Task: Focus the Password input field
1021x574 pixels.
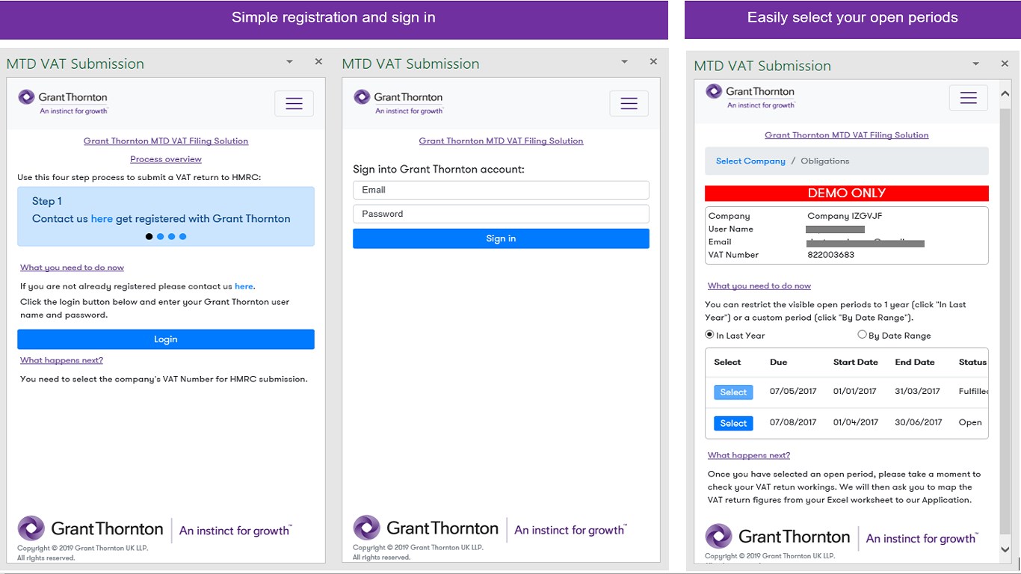Action: pos(501,214)
